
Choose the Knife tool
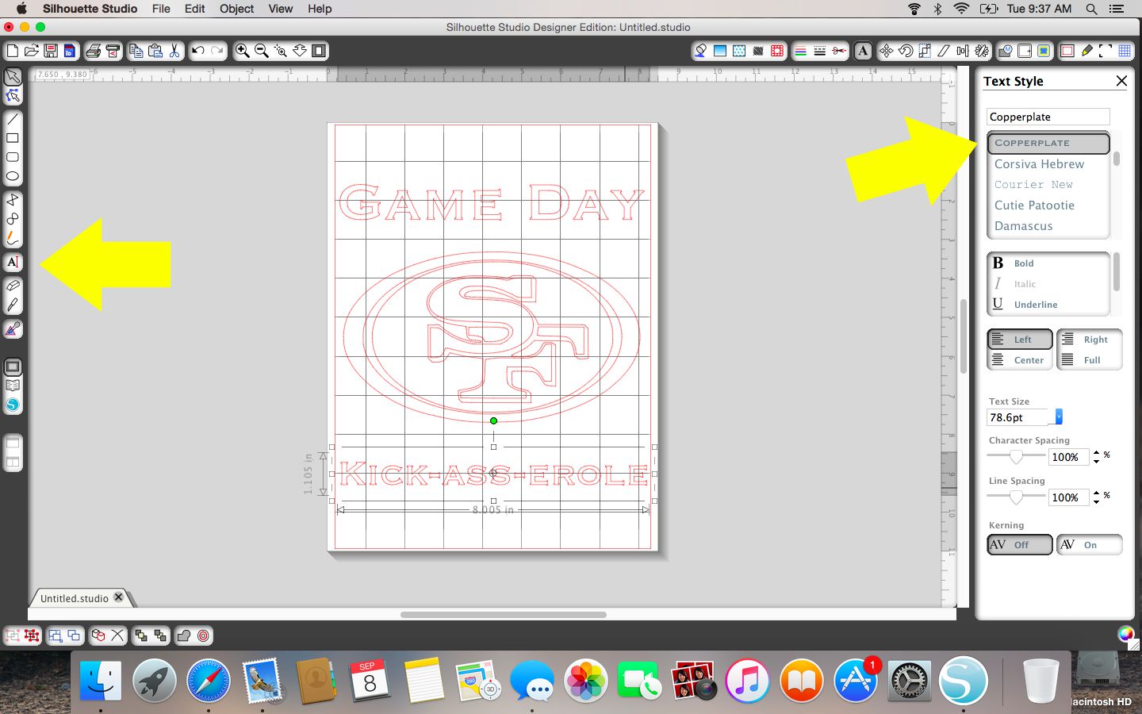click(x=13, y=305)
